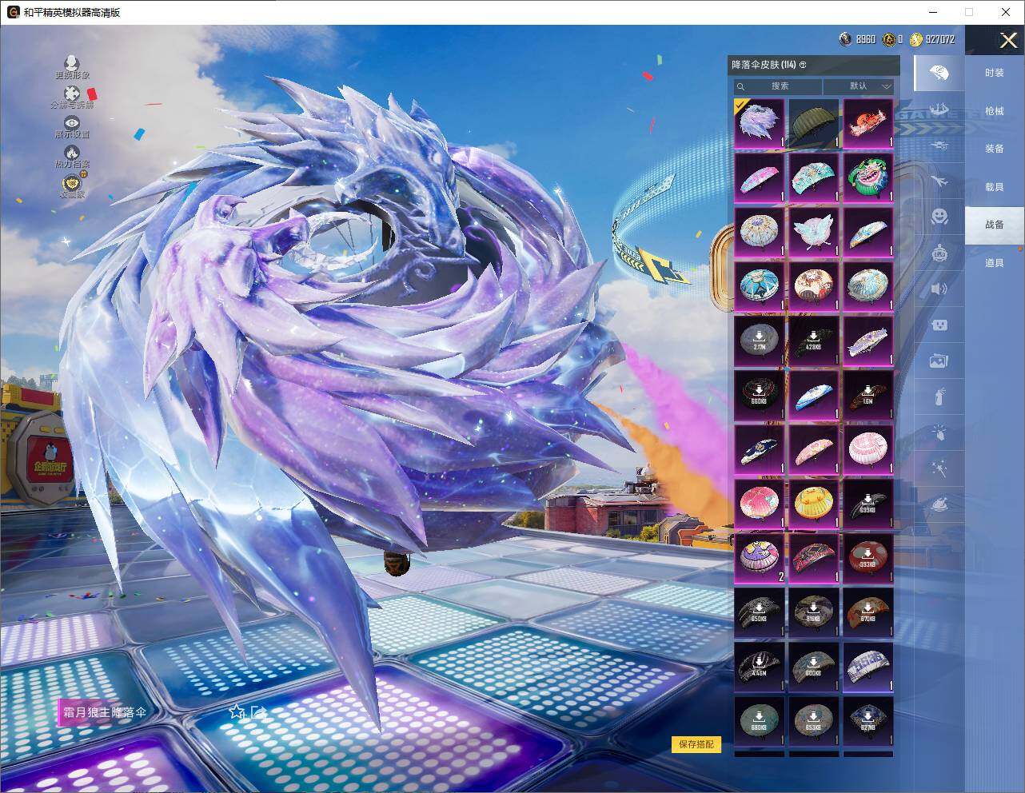Open the 载具 vehicles tab
1025x793 pixels.
[994, 187]
